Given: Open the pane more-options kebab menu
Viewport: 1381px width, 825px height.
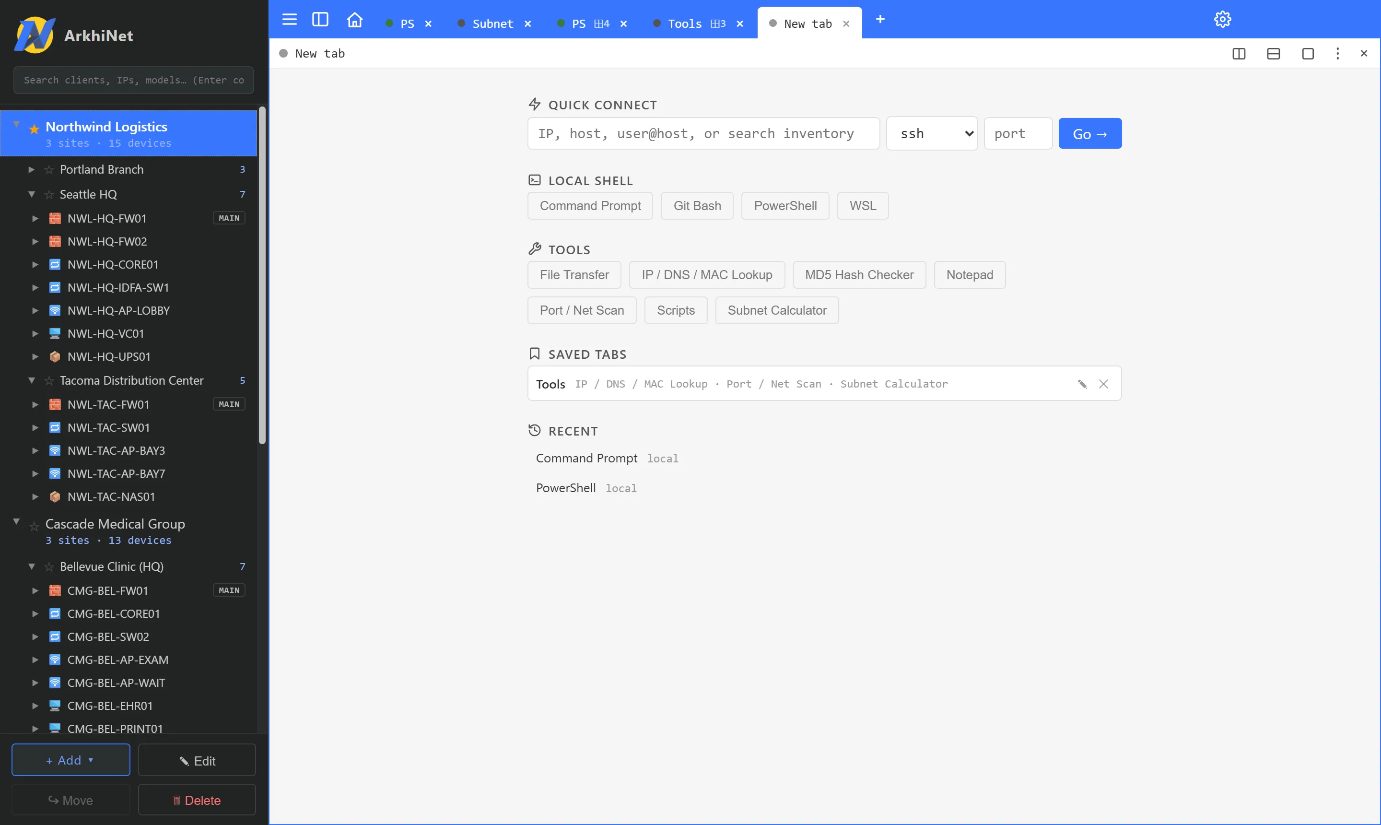Looking at the screenshot, I should click(1338, 53).
